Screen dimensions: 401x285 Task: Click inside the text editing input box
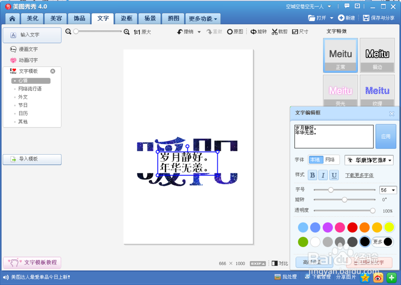(334, 137)
